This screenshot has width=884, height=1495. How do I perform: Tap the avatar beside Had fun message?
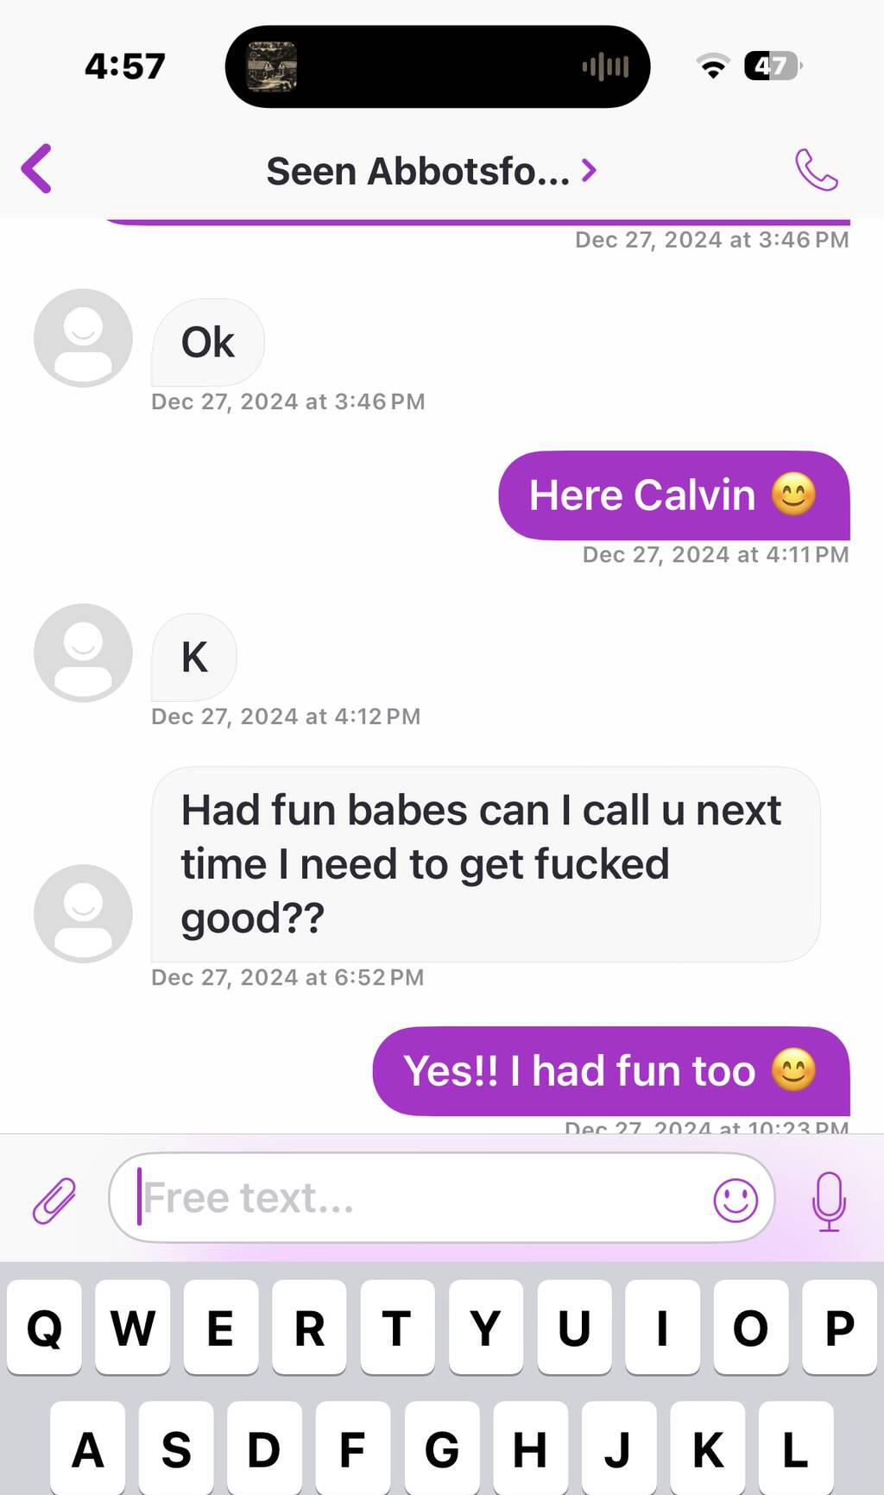pyautogui.click(x=83, y=913)
